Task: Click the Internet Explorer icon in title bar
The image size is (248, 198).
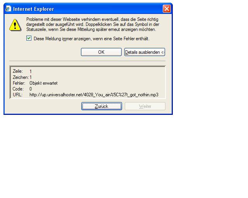Action: [8, 9]
